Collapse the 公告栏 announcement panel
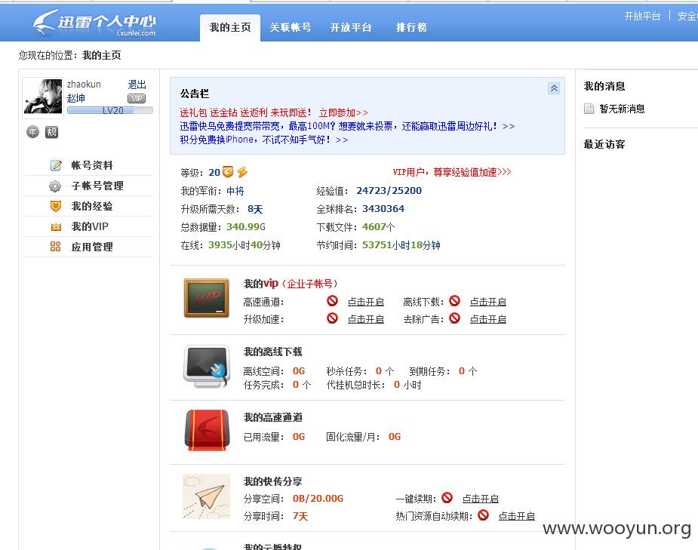The height and width of the screenshot is (550, 698). click(554, 88)
